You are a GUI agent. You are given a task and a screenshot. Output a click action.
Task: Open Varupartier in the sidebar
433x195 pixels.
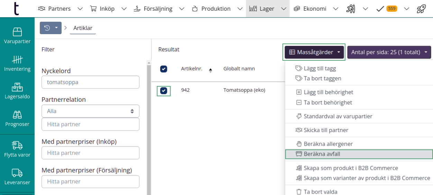(x=17, y=36)
